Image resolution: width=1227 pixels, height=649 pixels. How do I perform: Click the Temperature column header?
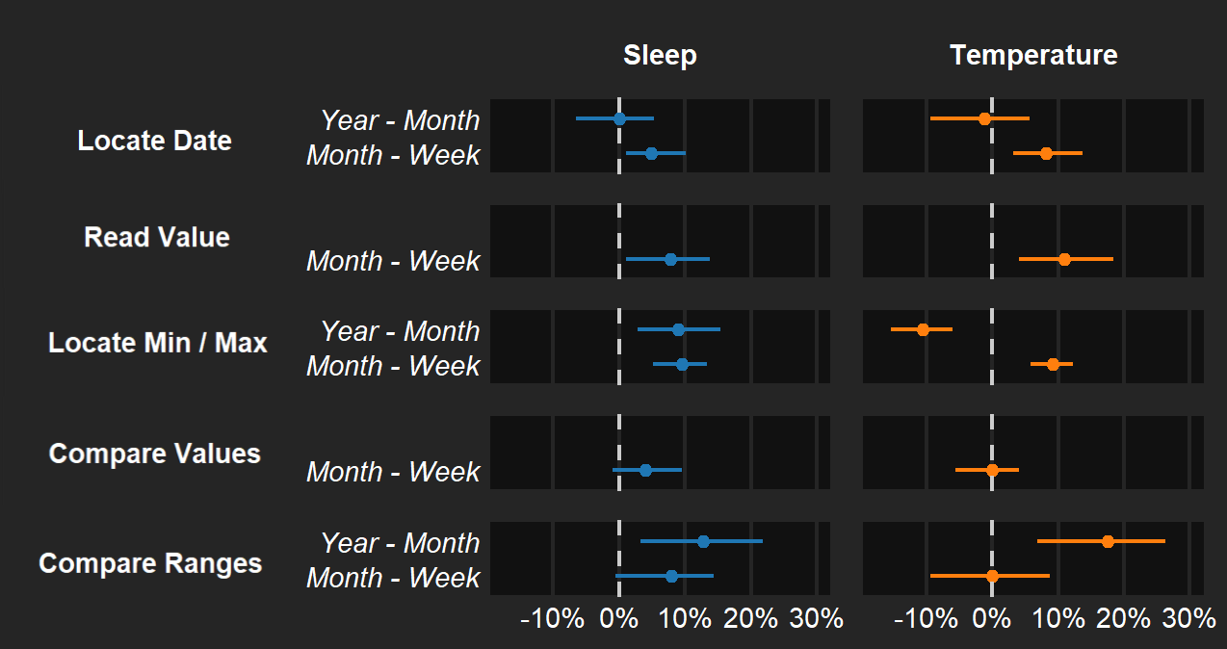click(1033, 56)
